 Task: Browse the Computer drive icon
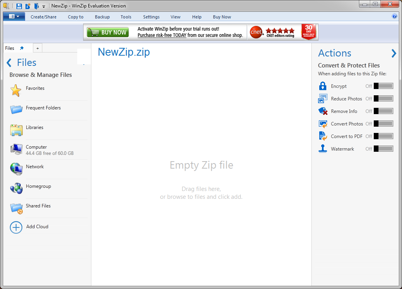tap(16, 149)
